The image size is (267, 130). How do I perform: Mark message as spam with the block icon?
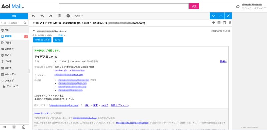(x=68, y=16)
